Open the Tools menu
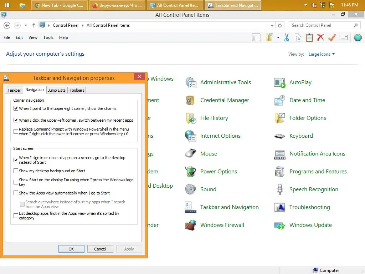The image size is (365, 274). (x=48, y=37)
